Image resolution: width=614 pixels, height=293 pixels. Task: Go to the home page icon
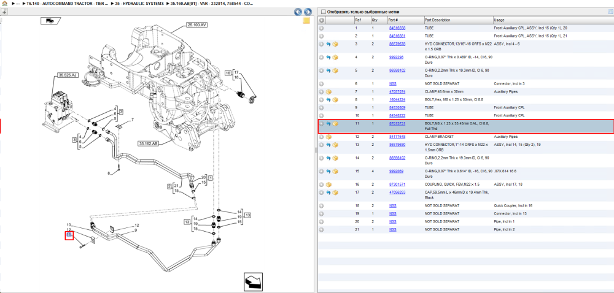point(4,3)
